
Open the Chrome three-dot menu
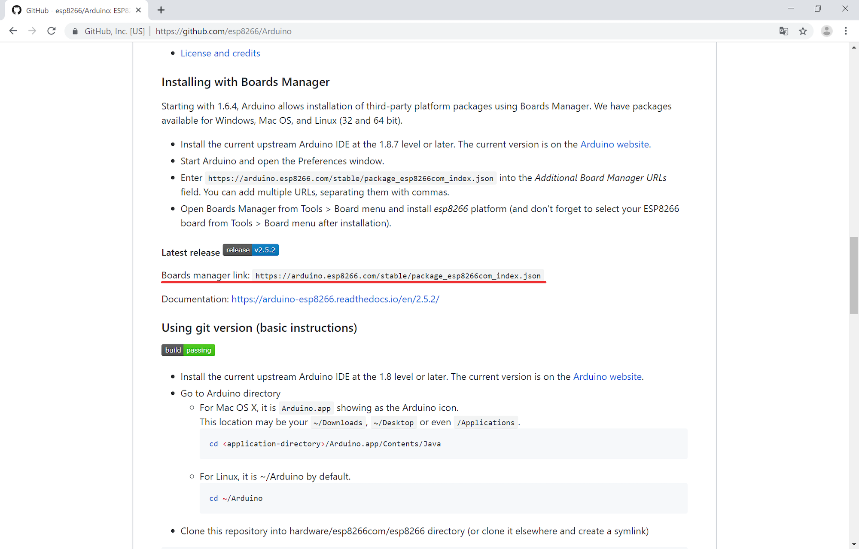tap(846, 31)
